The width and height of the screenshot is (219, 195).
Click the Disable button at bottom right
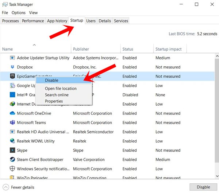[203, 187]
